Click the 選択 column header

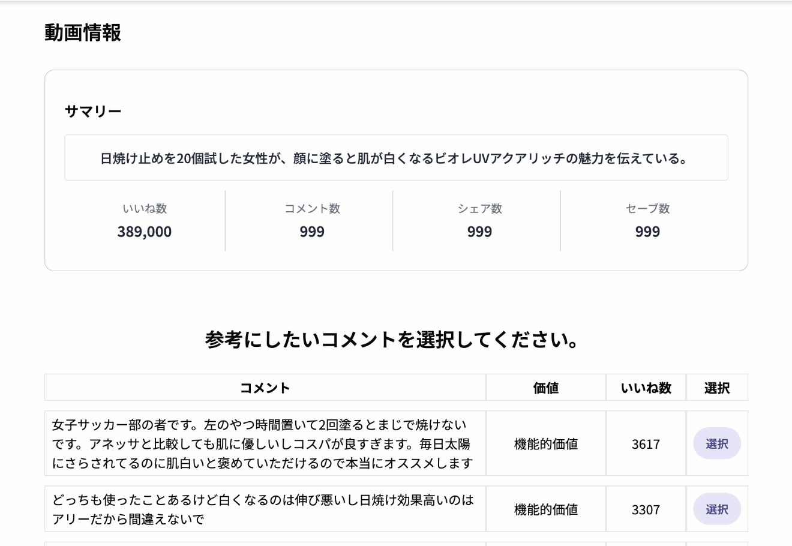[716, 388]
